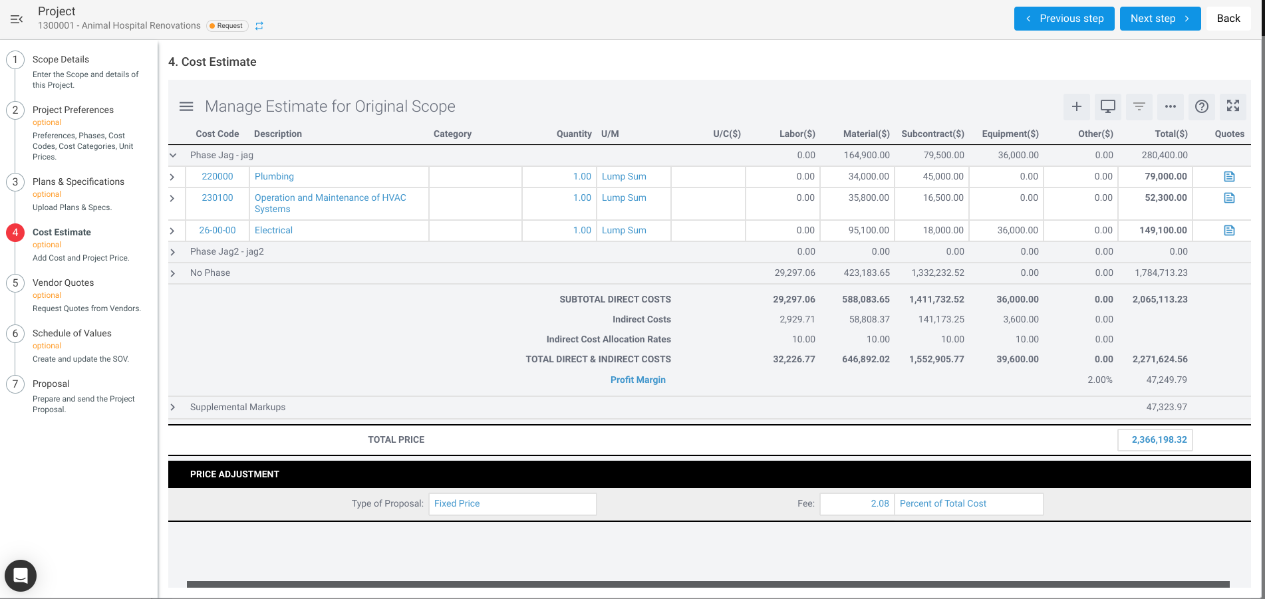Screen dimensions: 1265x599
Task: Open the chat widget icon
Action: 21,576
